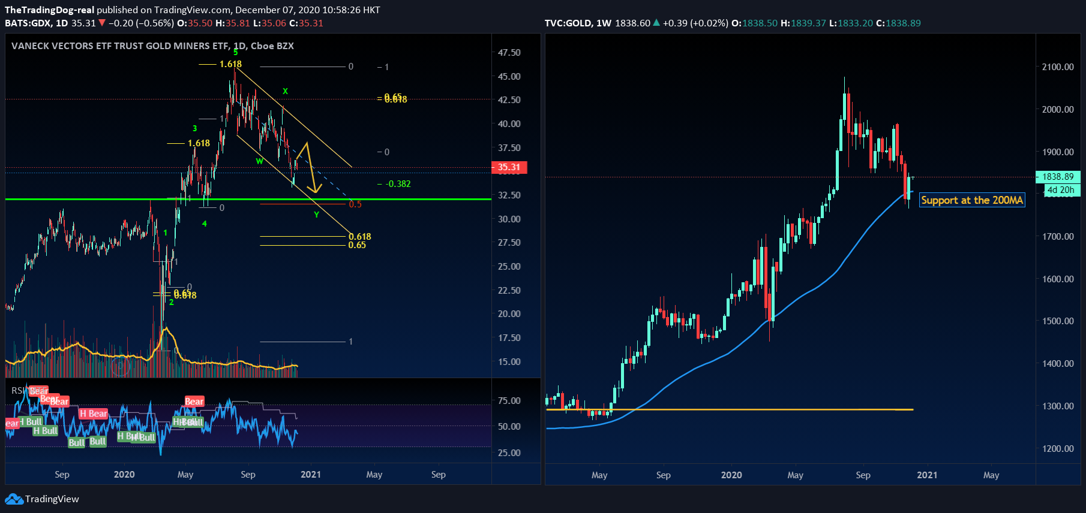Screen dimensions: 1086x513
Task: Click the +0.39 (+0.02%) gold change value
Action: point(696,23)
